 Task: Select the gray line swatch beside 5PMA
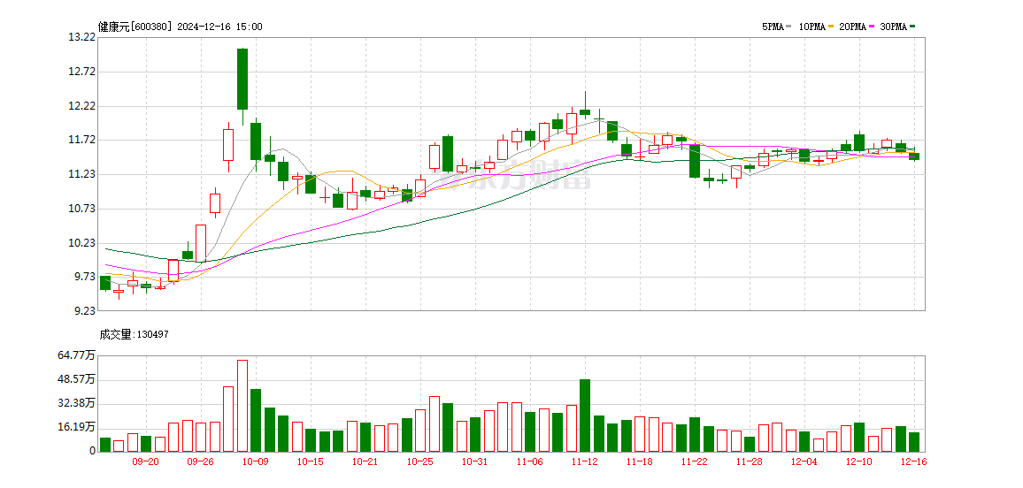coord(788,27)
